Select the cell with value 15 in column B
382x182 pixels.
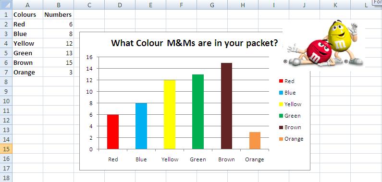coord(59,62)
